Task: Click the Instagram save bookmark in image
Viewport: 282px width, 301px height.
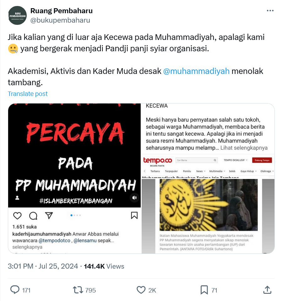Action: [134, 215]
